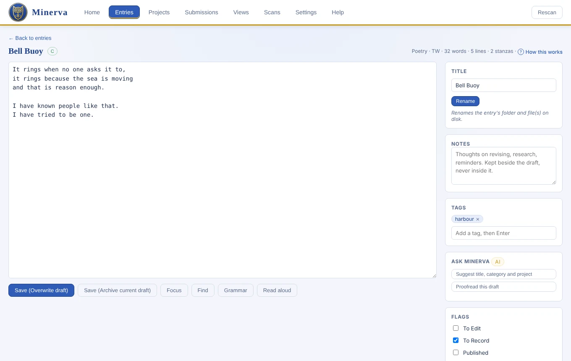571x361 pixels.
Task: Tick the Published flag checkbox
Action: [x=456, y=353]
